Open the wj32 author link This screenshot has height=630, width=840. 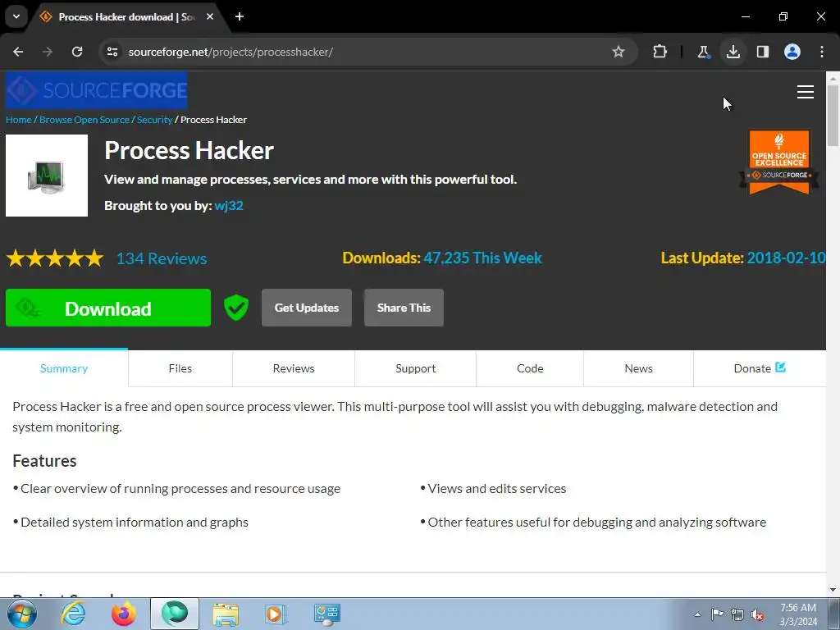(x=229, y=206)
